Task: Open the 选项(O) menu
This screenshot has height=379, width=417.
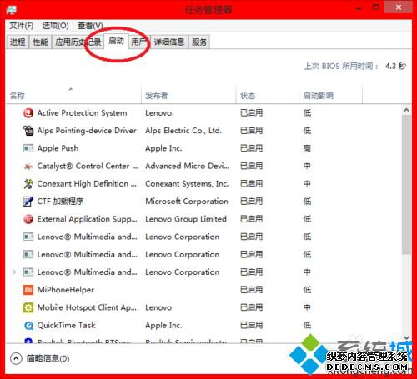Action: (x=55, y=26)
